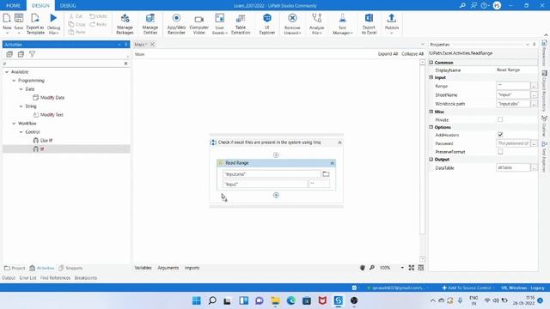Open search in title bar
This screenshot has height=309, width=550.
(x=462, y=5)
